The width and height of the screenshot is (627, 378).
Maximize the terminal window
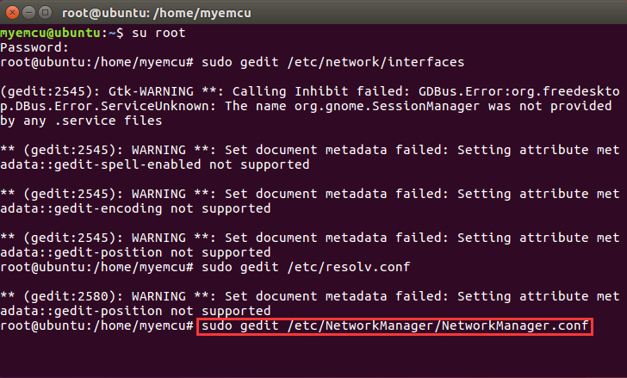45,13
